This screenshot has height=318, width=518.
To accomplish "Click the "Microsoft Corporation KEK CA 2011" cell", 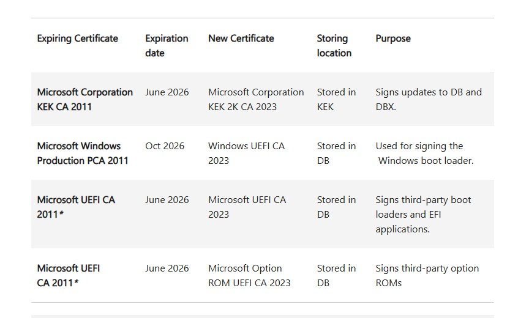I will 84,100.
